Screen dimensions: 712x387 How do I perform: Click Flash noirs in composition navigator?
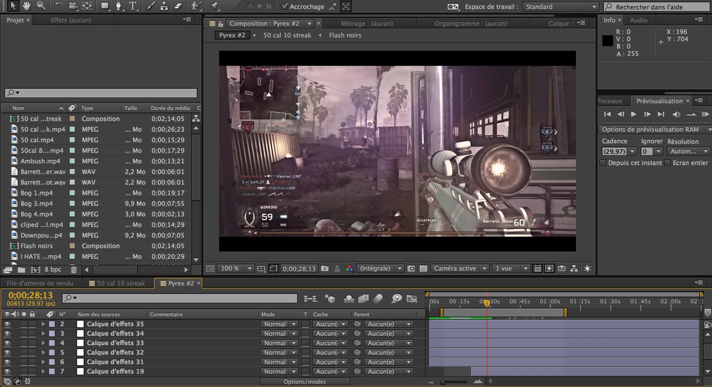(x=345, y=35)
